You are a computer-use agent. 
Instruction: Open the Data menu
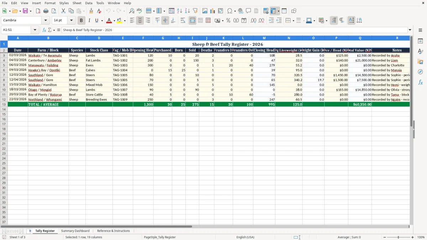[x=89, y=3]
